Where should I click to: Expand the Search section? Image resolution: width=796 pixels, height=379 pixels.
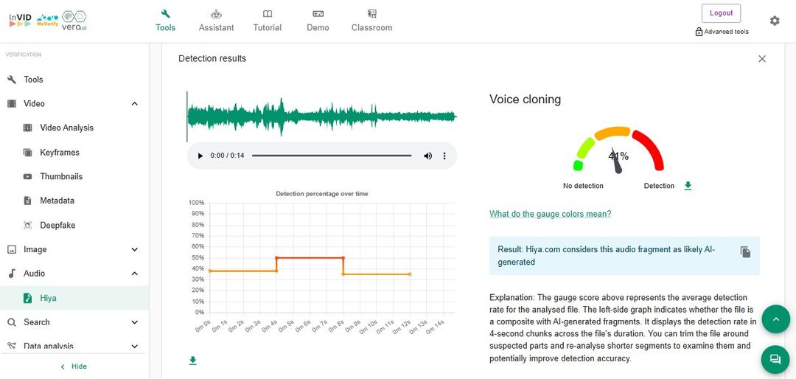coord(134,322)
